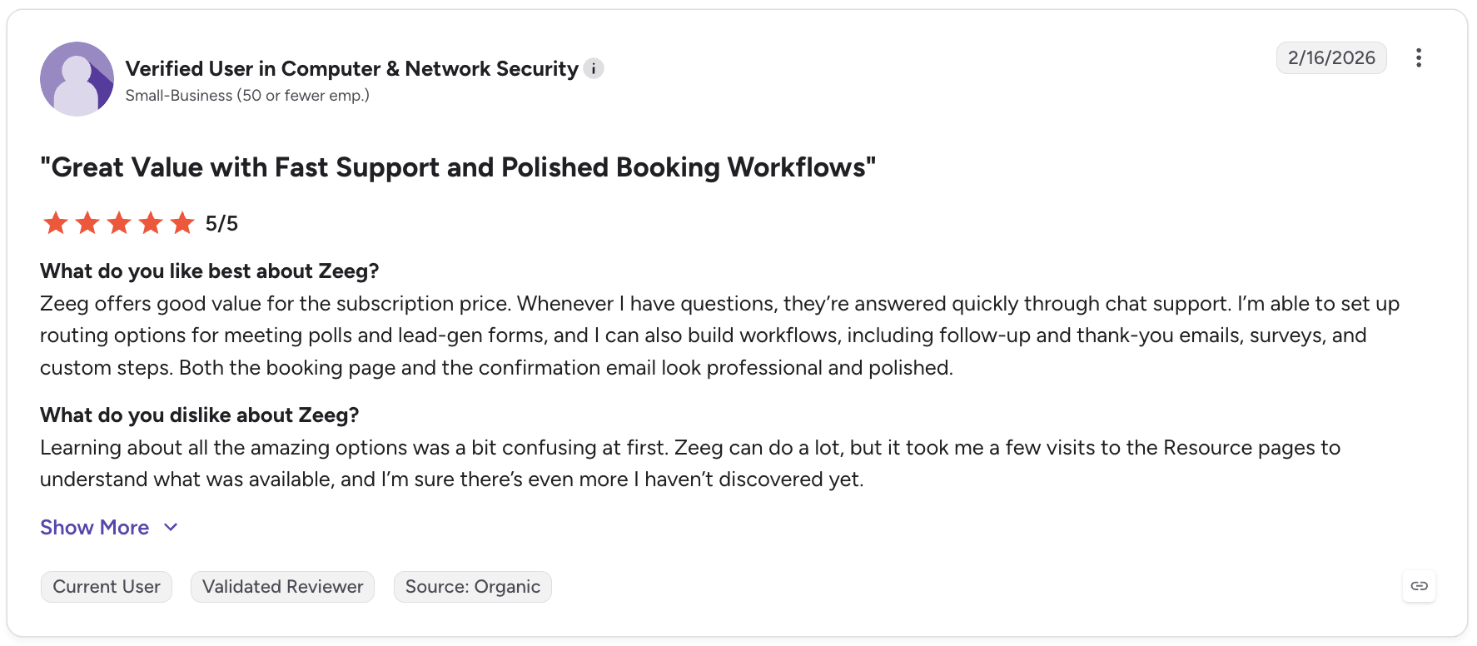Viewport: 1477px width, 646px height.
Task: Click the What do you dislike about Zeeg heading
Action: coord(200,415)
